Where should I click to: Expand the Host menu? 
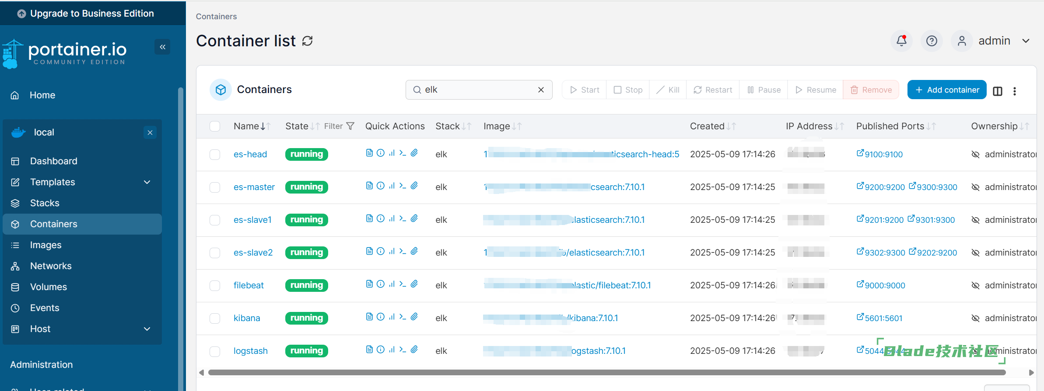tap(82, 329)
